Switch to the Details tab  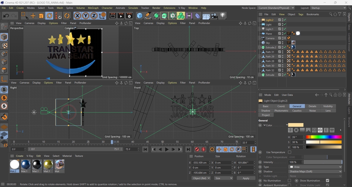click(x=312, y=106)
